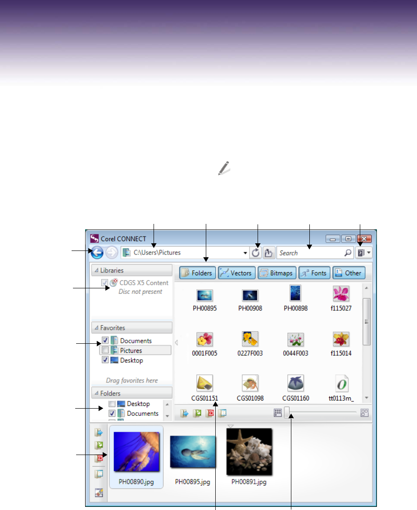
Task: Select the f115014 thumbnail
Action: (341, 339)
